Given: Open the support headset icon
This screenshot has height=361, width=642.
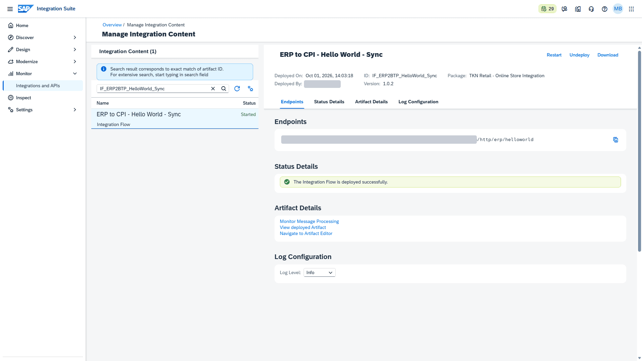Looking at the screenshot, I should 591,9.
